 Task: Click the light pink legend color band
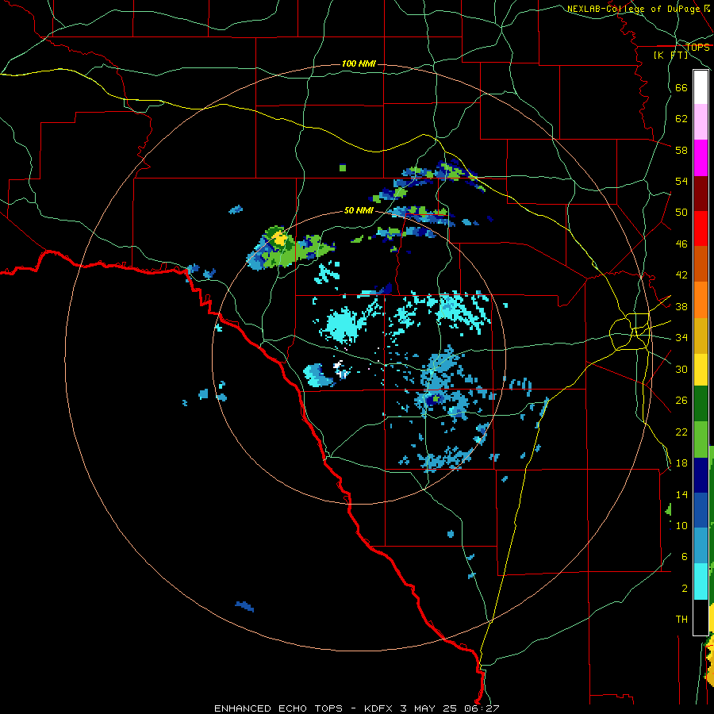(x=701, y=122)
